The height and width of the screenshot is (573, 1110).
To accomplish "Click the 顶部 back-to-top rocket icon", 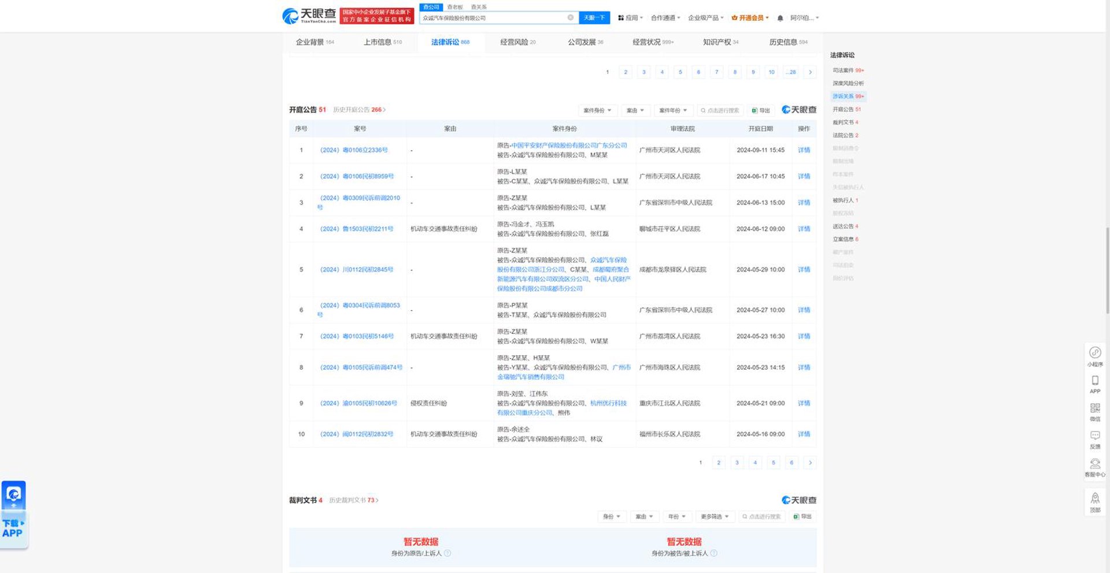I will tap(1095, 502).
